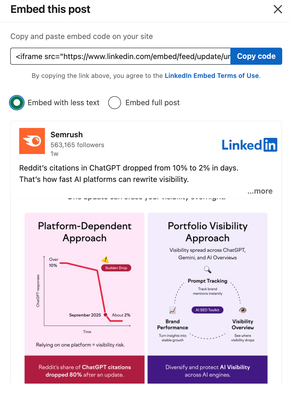The width and height of the screenshot is (290, 395).
Task: Select Embed full post
Action: coord(114,102)
